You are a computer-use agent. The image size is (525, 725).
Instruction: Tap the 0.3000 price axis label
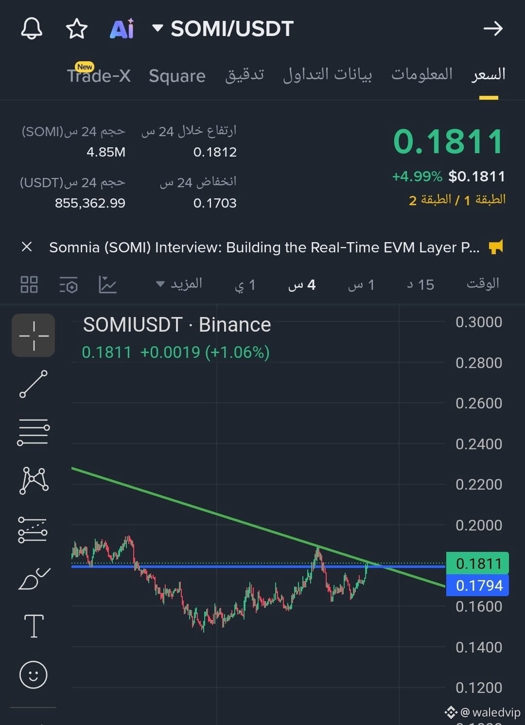click(x=479, y=322)
